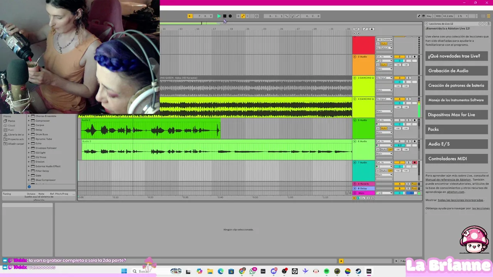Open the ¿Qué novedades trae Live? lesson
493x277 pixels.
(457, 56)
